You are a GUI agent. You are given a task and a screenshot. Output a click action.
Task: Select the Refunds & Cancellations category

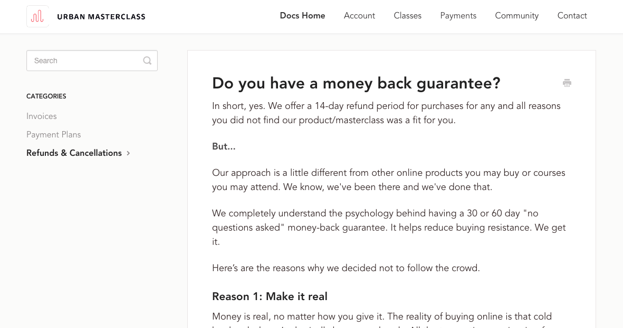click(x=74, y=153)
